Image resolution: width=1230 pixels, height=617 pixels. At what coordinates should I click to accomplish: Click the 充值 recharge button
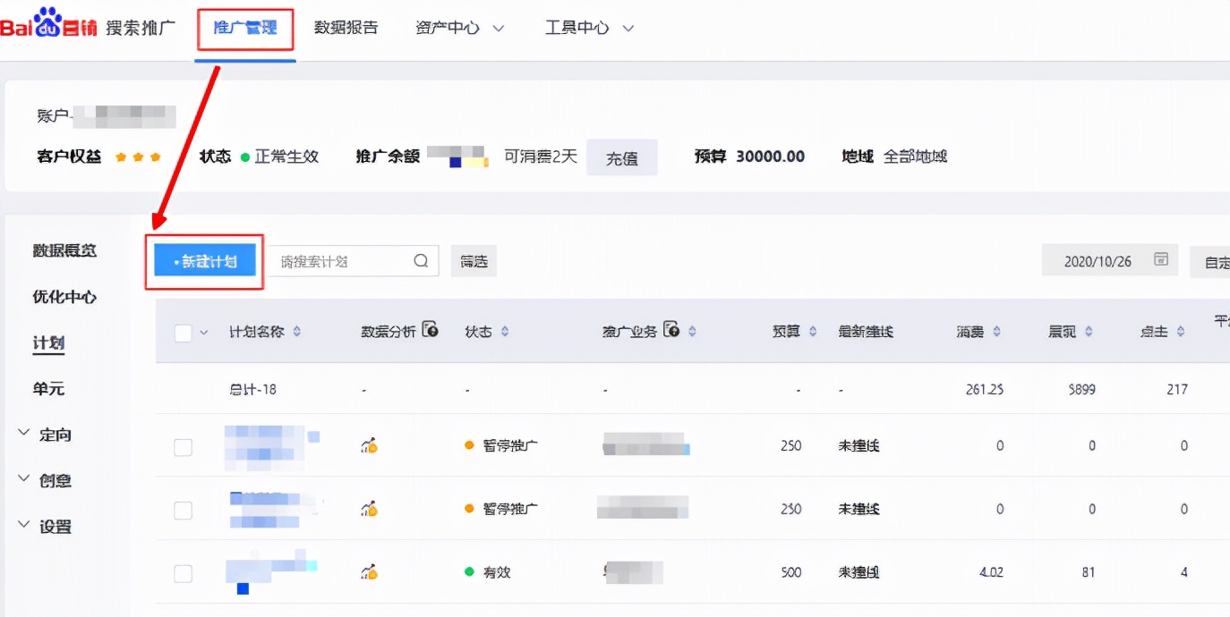coord(621,157)
